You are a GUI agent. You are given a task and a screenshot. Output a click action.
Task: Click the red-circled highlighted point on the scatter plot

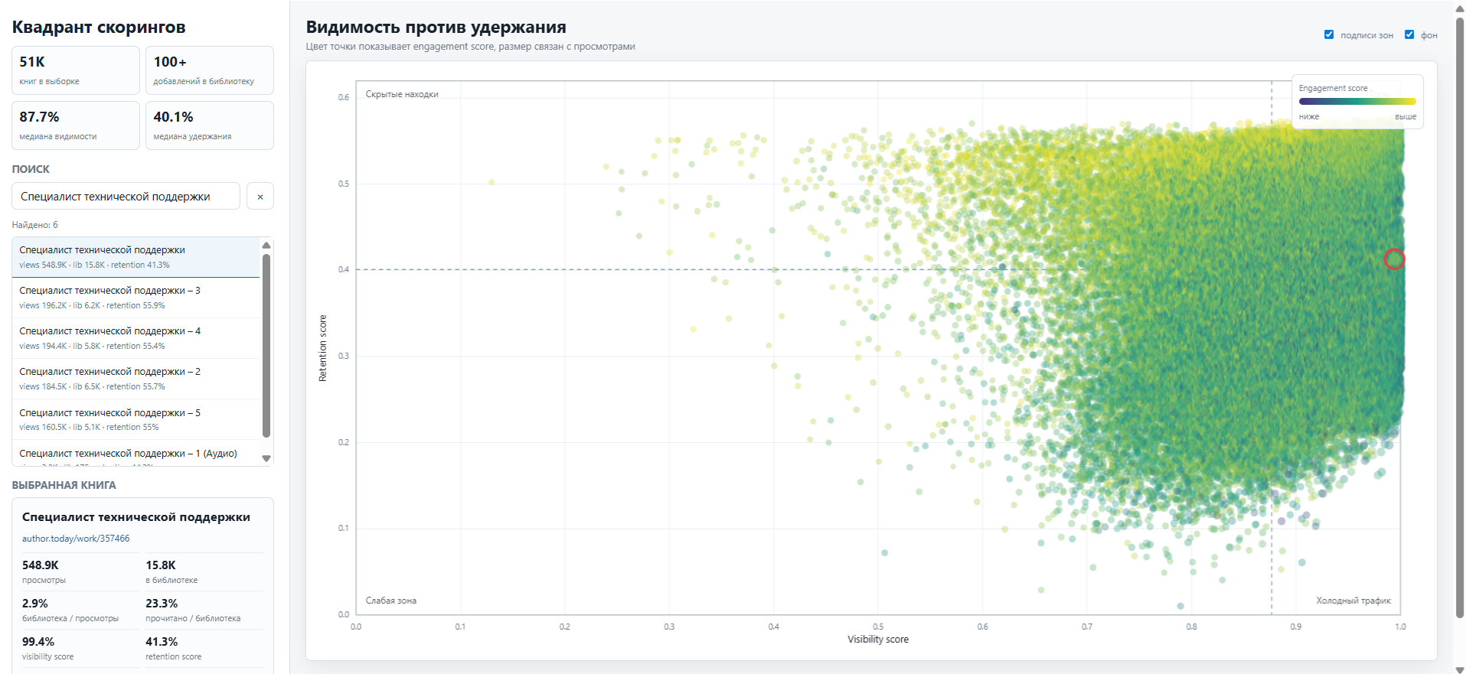1394,259
